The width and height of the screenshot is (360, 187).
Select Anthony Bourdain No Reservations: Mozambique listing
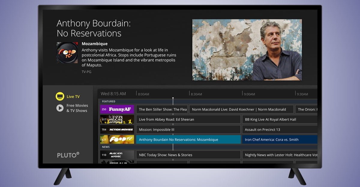[188, 139]
